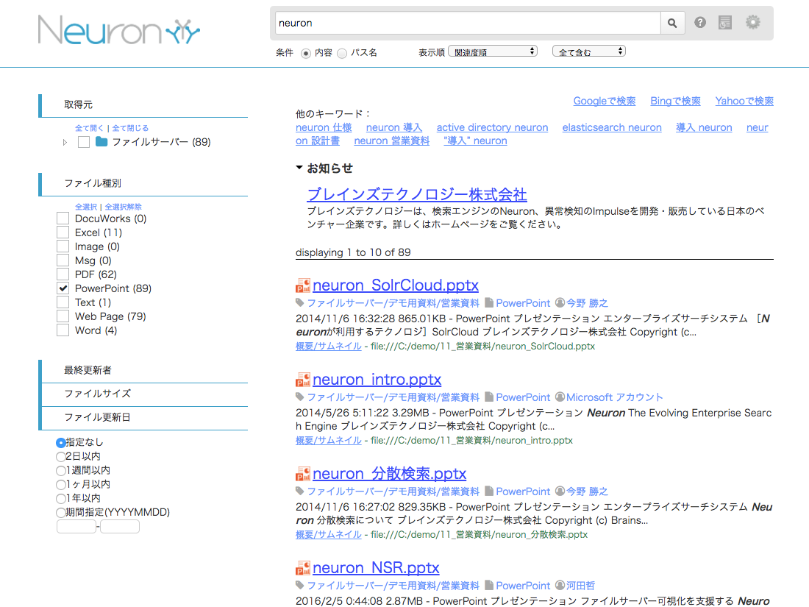Collapse the 取得元 panel header

tap(143, 104)
